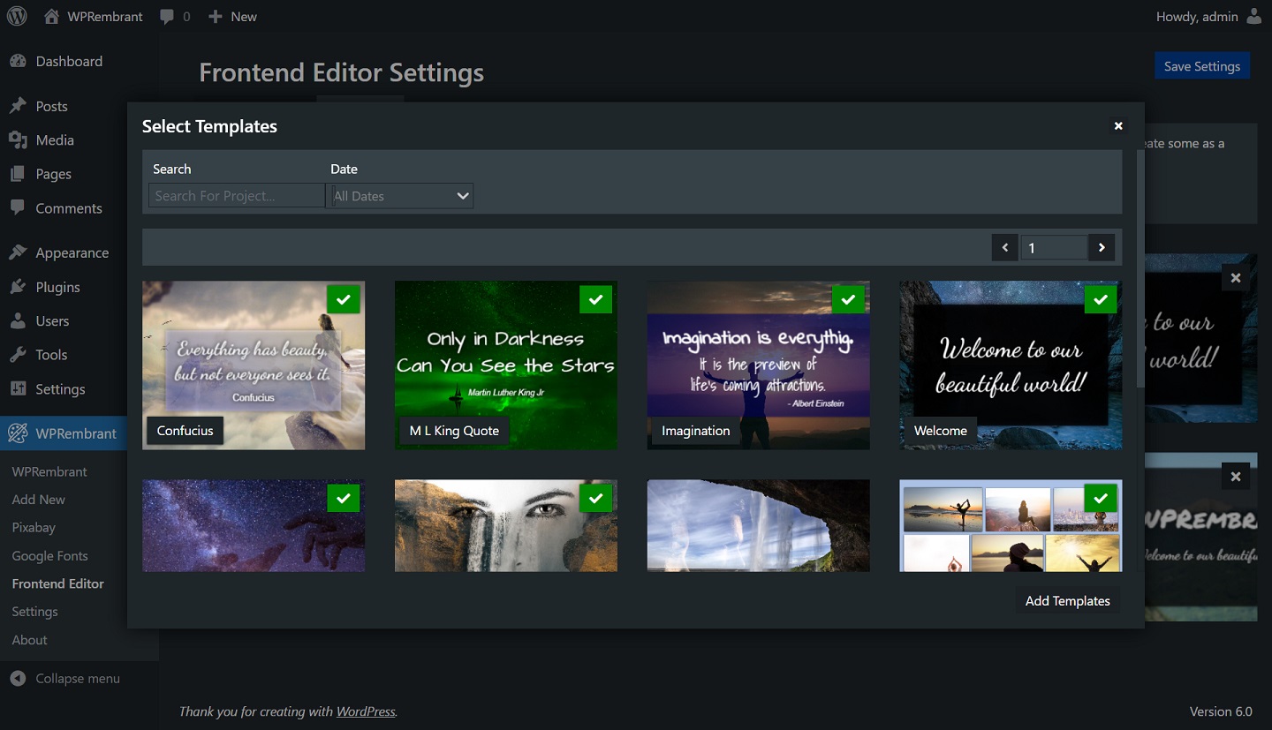The image size is (1272, 730).
Task: Open the Dashboard using its gauge icon
Action: [x=19, y=61]
